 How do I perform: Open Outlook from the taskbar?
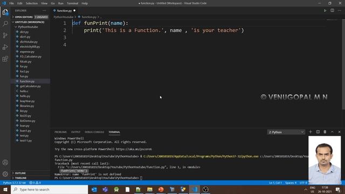94,189
